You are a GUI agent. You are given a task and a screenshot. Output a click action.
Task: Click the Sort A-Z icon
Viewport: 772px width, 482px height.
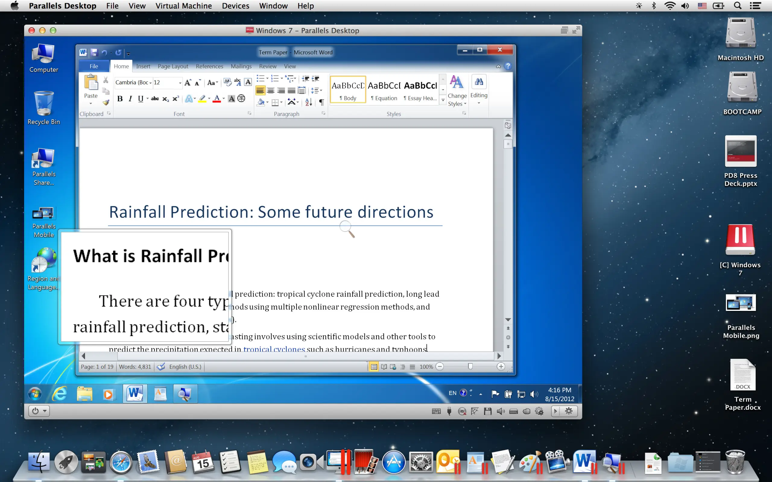pyautogui.click(x=308, y=102)
